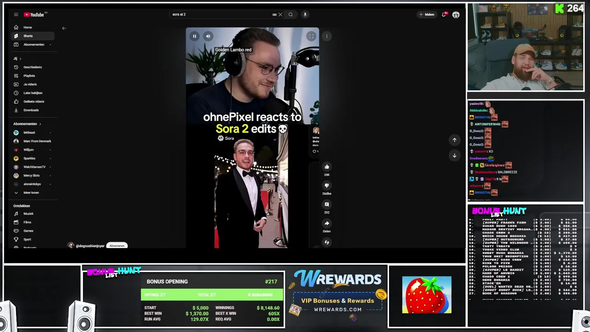Click the magnifier search button
The width and height of the screenshot is (590, 332).
coord(290,14)
